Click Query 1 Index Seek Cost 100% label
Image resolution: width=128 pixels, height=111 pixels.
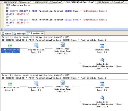pos(102,69)
